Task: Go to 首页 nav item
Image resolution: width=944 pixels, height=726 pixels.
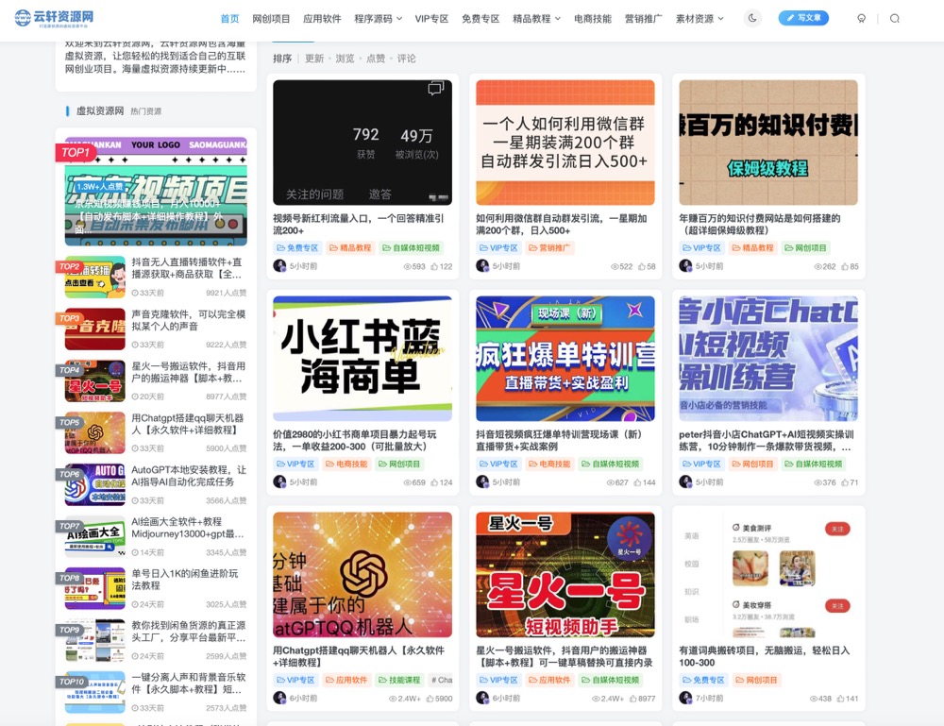Action: 230,19
